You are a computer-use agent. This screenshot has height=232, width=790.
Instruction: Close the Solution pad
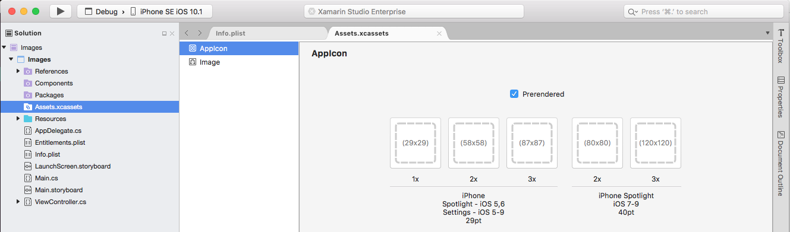coord(172,34)
